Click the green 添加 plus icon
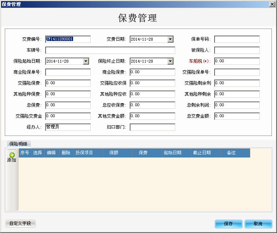This screenshot has height=233, width=277. pos(12,155)
